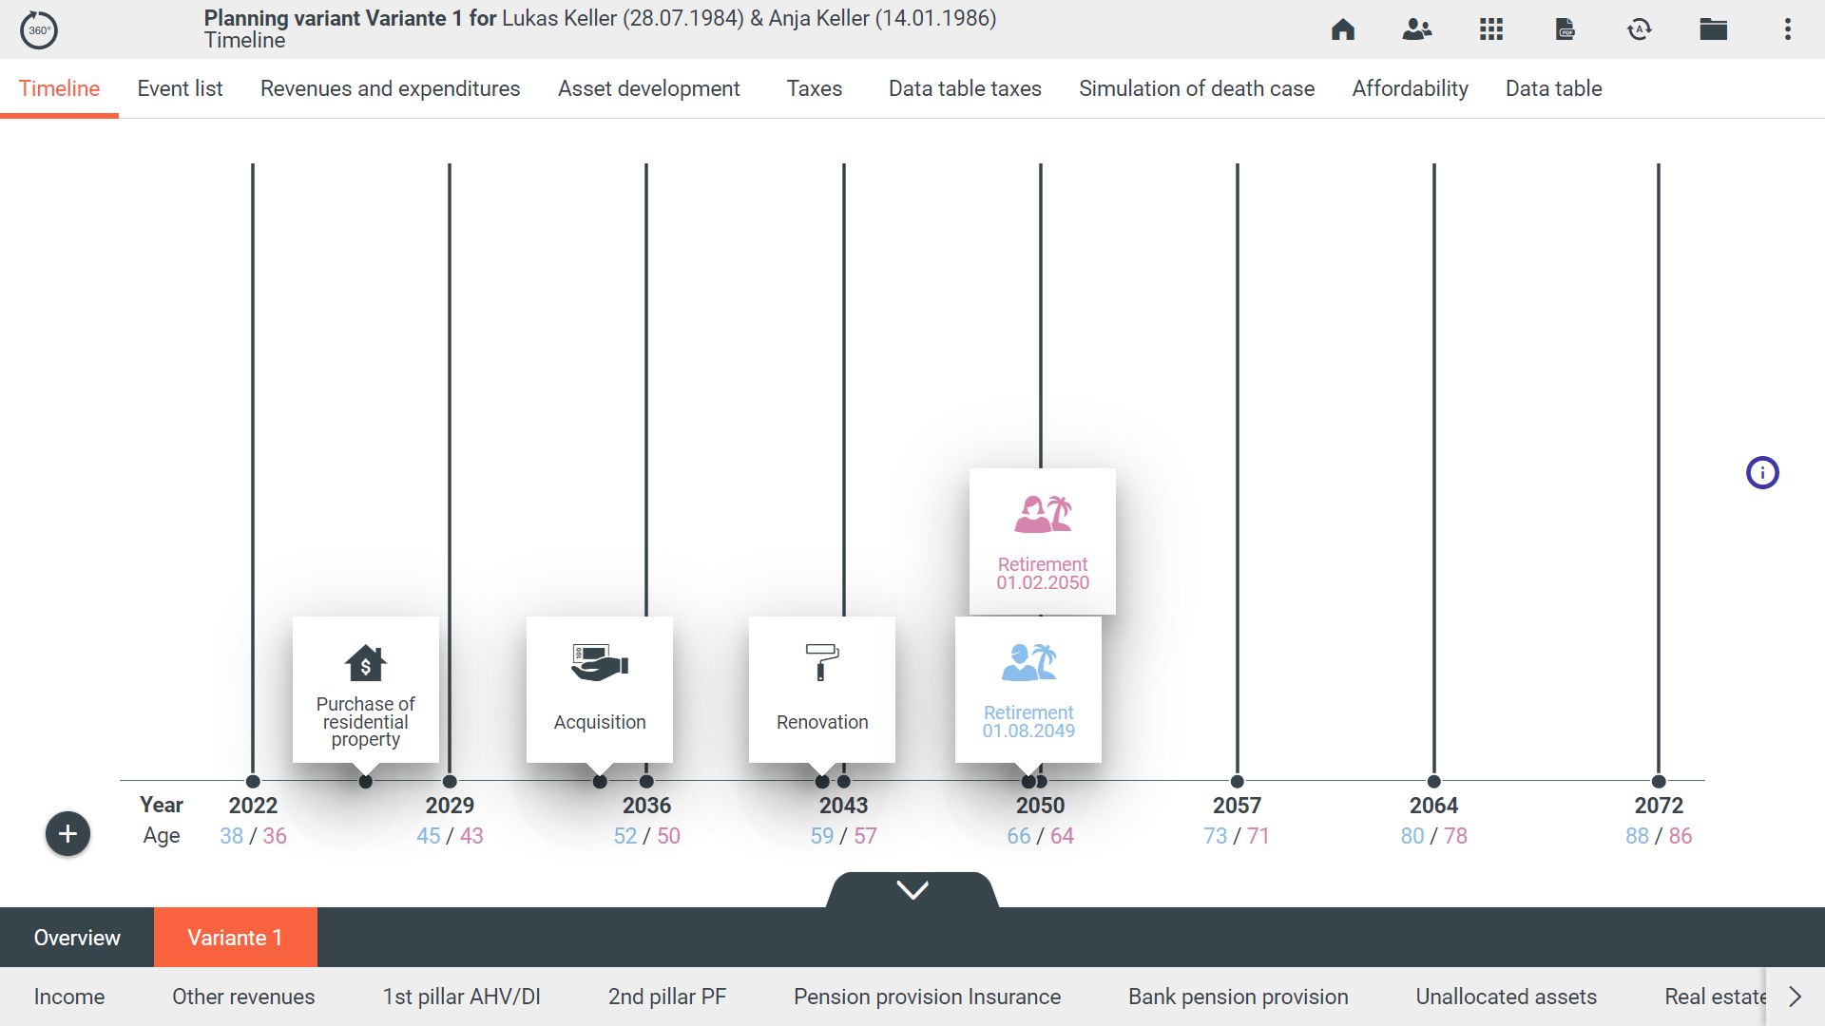This screenshot has width=1825, height=1026.
Task: Open the Asset development tab
Action: [648, 88]
